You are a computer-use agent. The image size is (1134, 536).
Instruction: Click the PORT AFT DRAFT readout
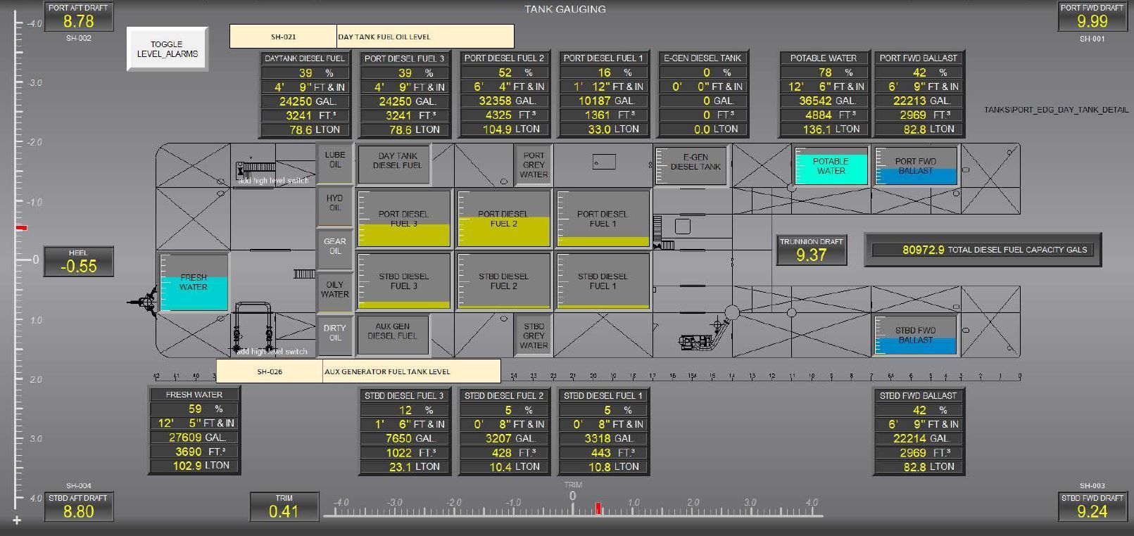pos(78,17)
